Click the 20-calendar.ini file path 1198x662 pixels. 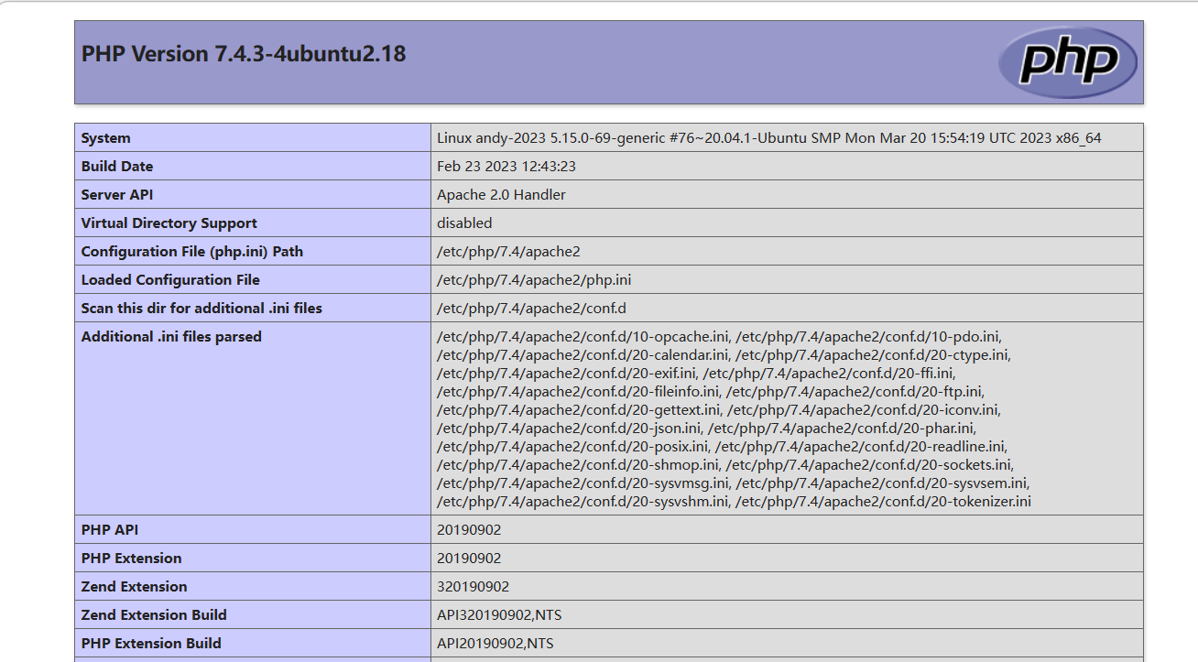(583, 355)
